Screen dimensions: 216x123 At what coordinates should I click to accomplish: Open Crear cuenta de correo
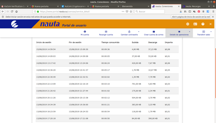(154, 33)
